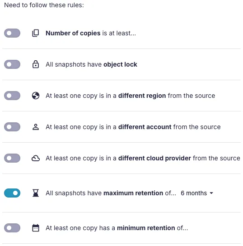Switch on the different account toggle

(x=12, y=127)
